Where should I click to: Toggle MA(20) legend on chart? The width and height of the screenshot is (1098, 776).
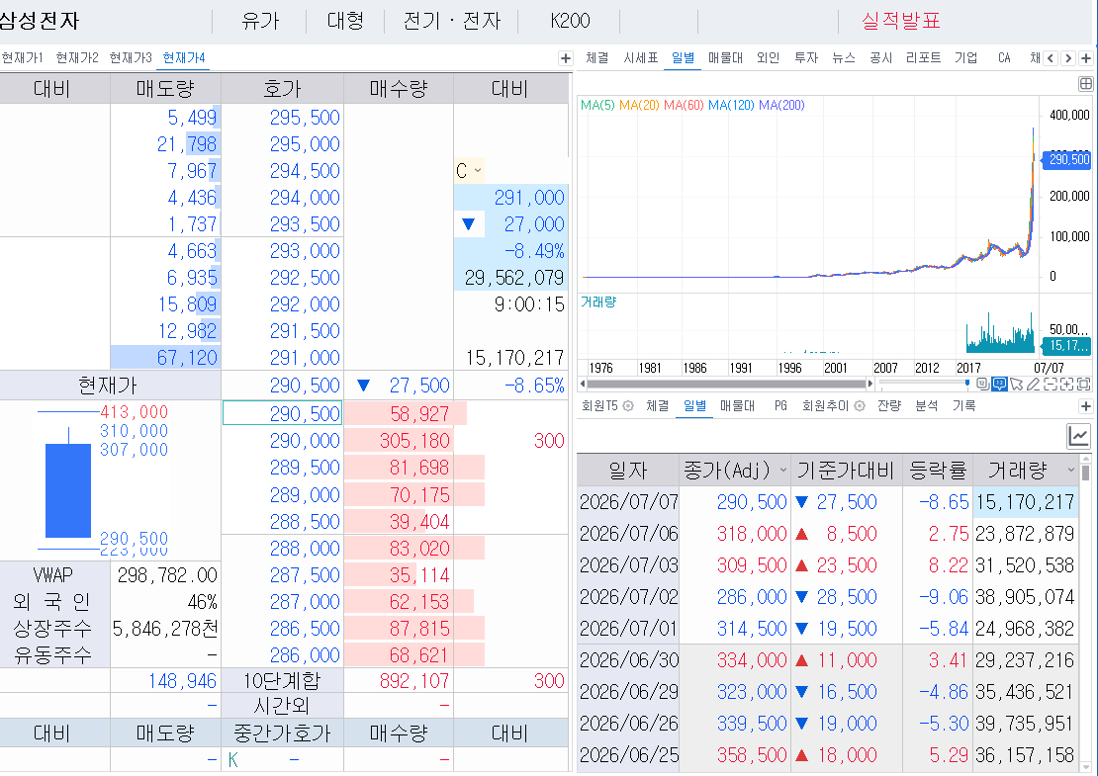coord(639,105)
